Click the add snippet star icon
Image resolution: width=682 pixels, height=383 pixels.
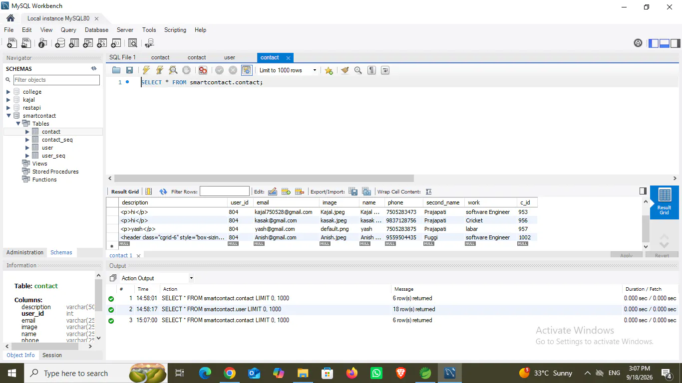click(x=329, y=70)
